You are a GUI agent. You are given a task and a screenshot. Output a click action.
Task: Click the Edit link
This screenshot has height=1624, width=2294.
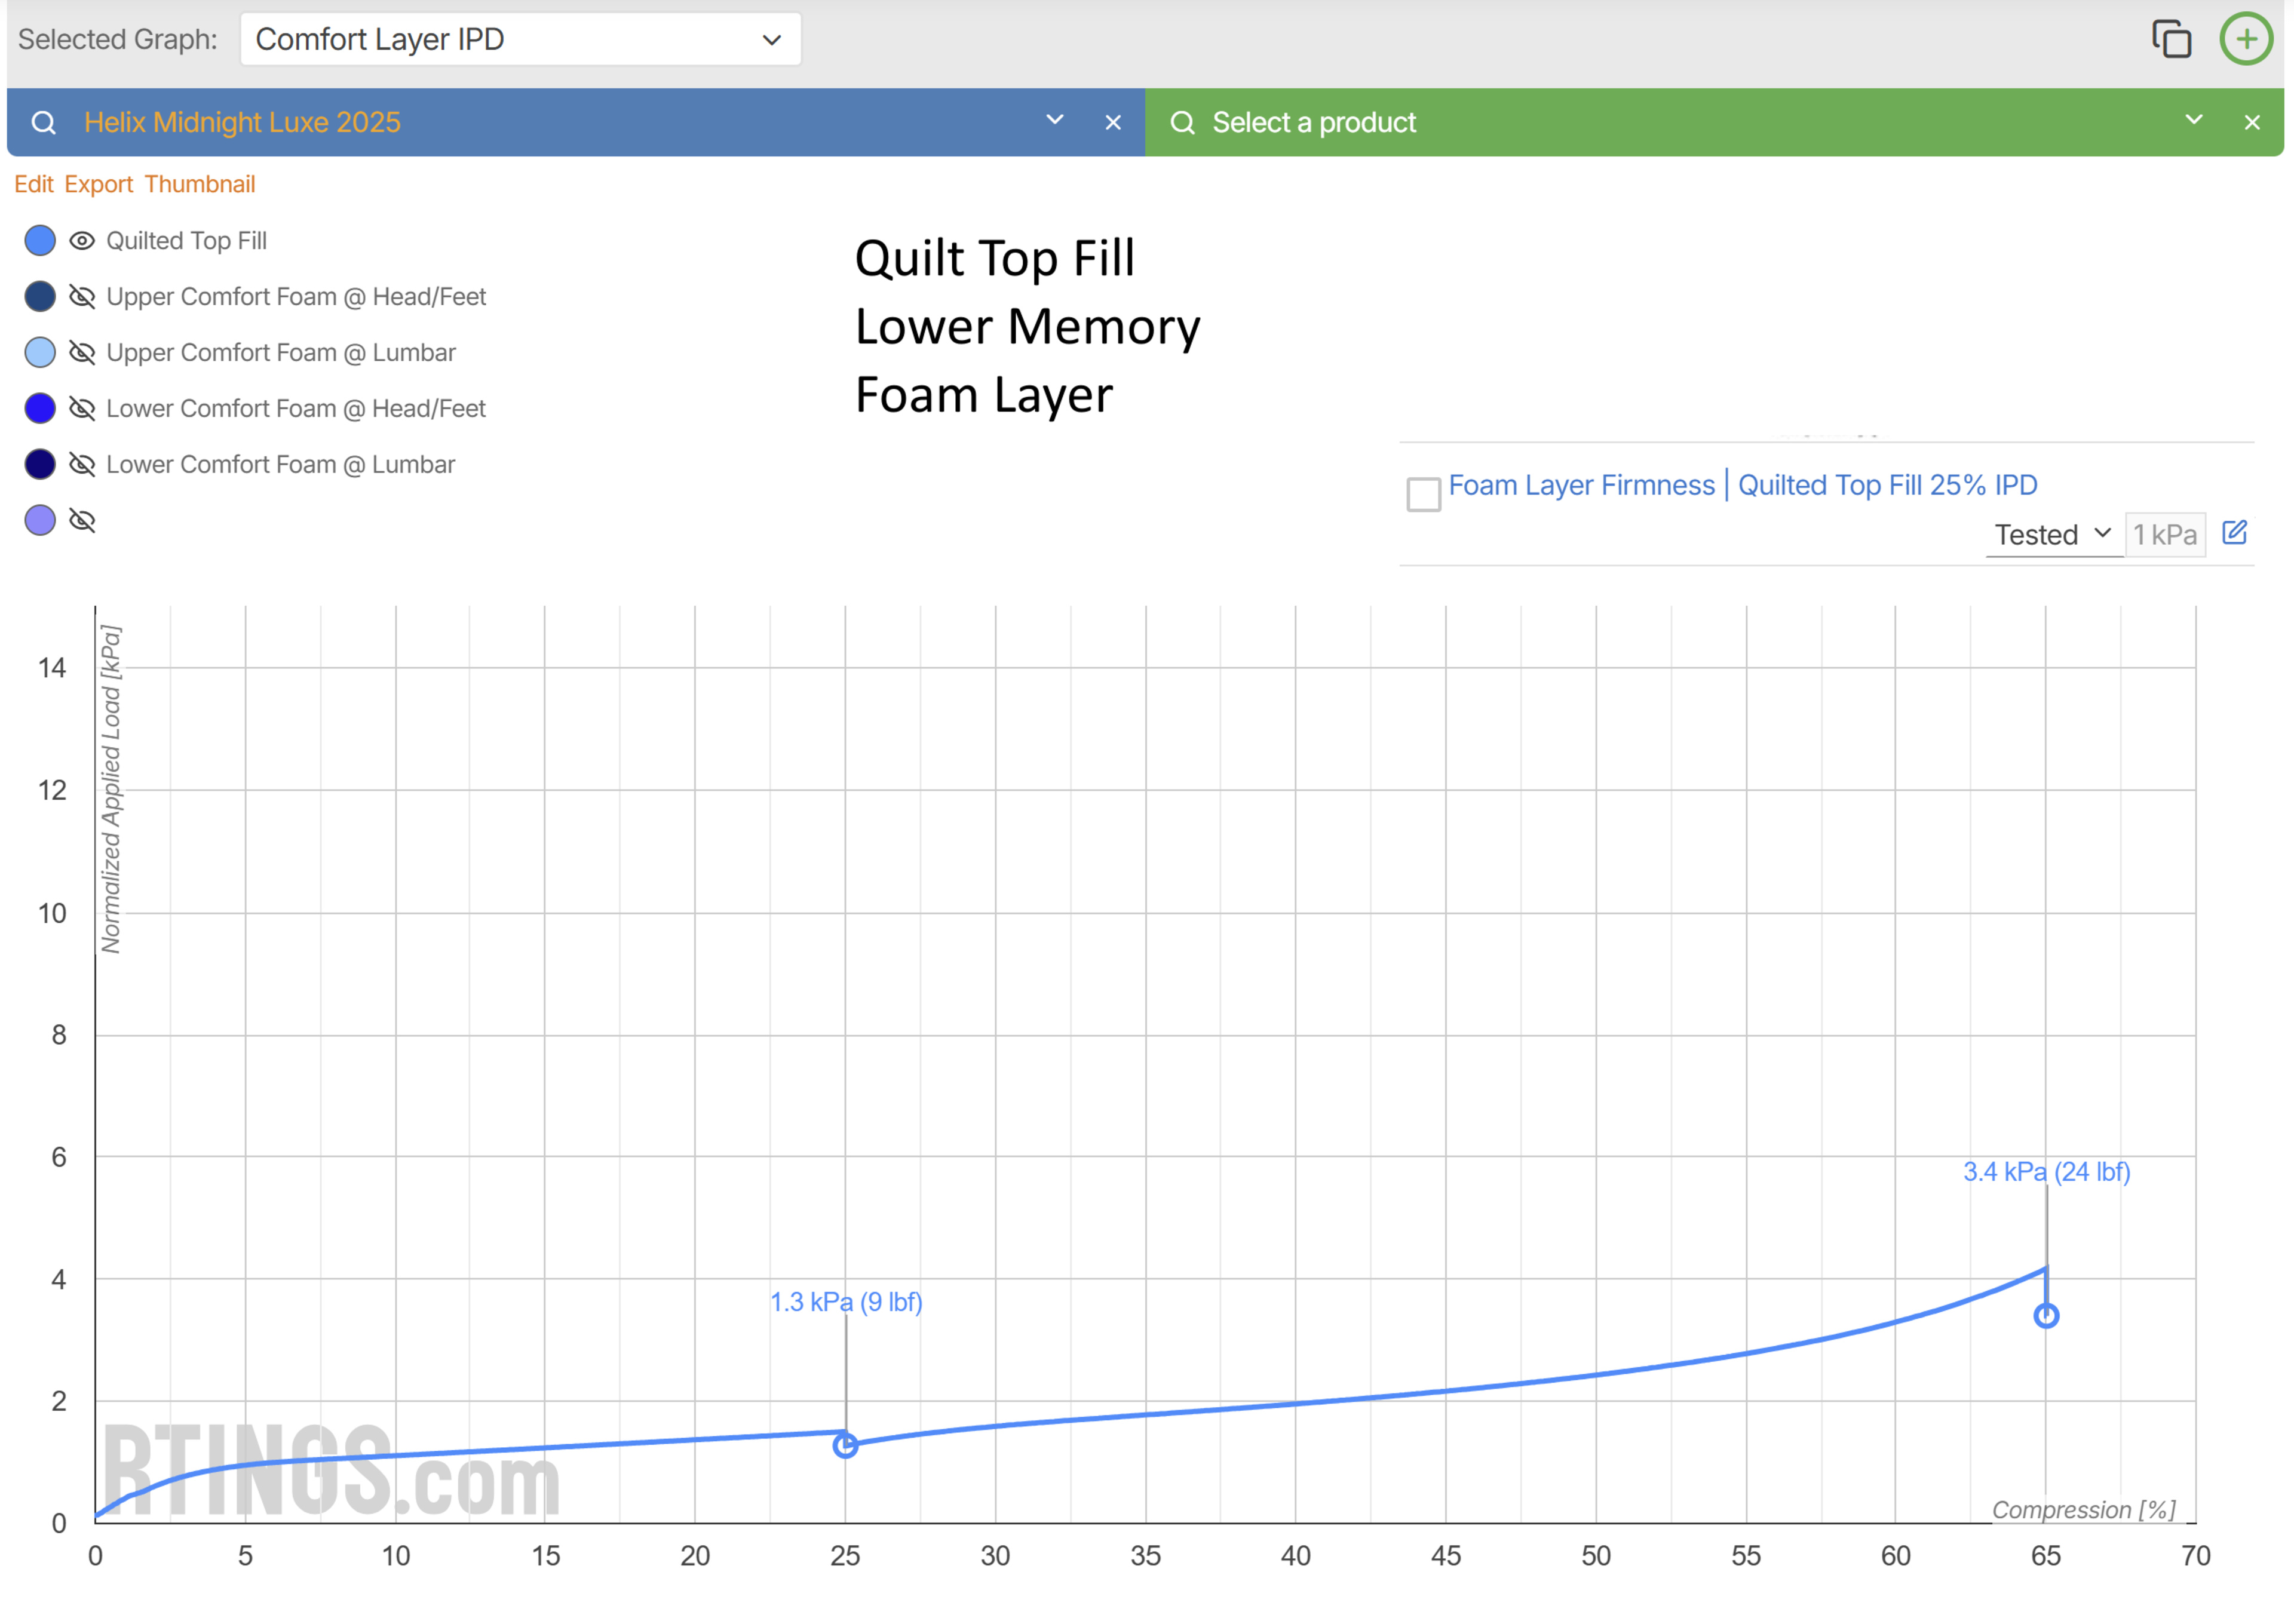point(33,185)
